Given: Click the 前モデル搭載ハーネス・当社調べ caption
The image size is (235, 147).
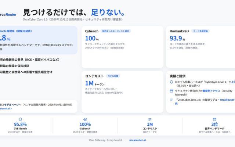Looking at the screenshot, I should pos(214,132).
